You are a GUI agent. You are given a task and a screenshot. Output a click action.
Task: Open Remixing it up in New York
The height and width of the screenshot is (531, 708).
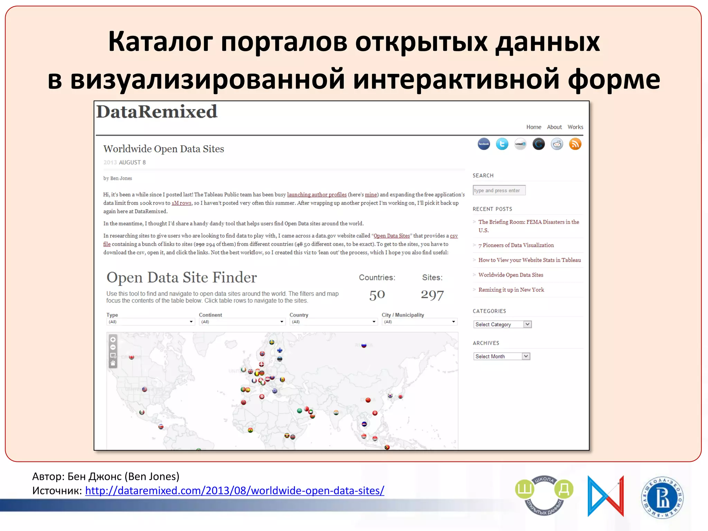pos(511,290)
